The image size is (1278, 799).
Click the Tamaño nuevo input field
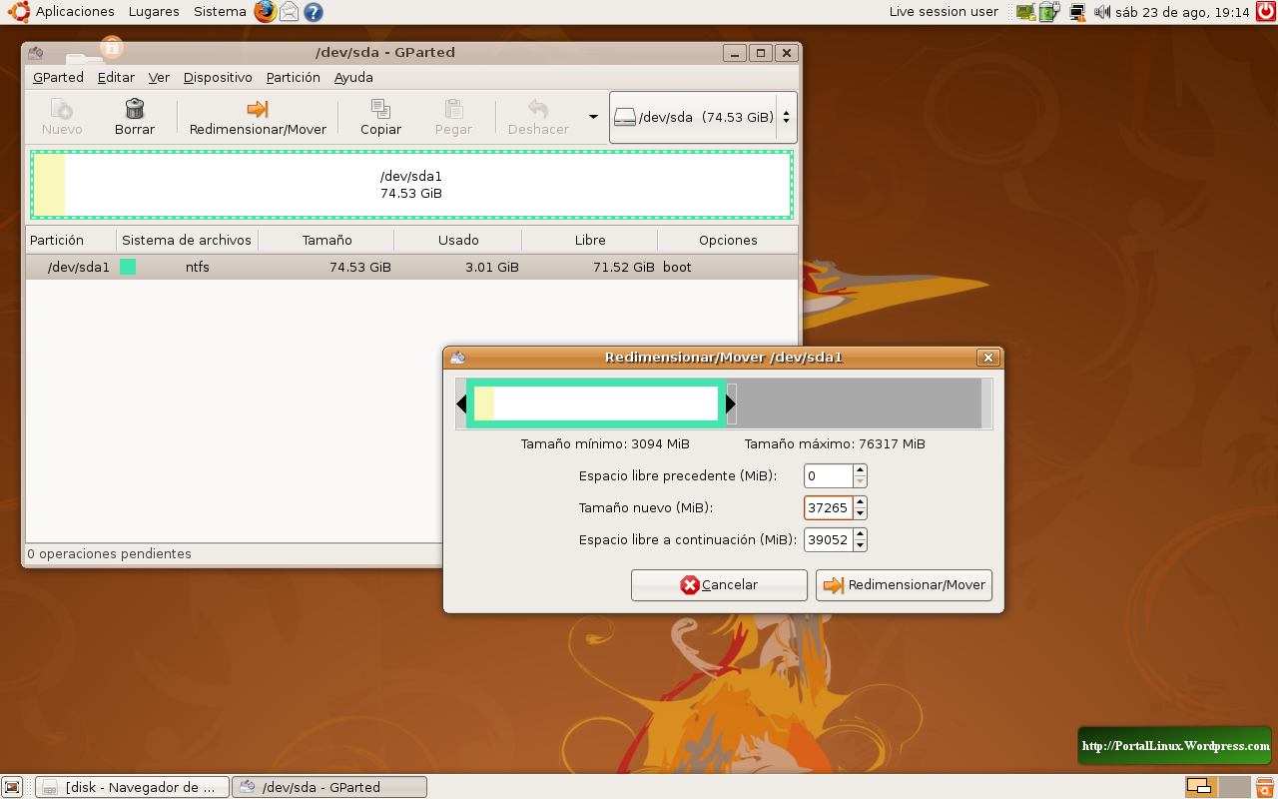click(x=828, y=507)
